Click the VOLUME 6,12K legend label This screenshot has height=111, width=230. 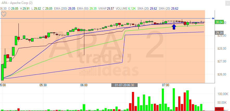[126, 9]
